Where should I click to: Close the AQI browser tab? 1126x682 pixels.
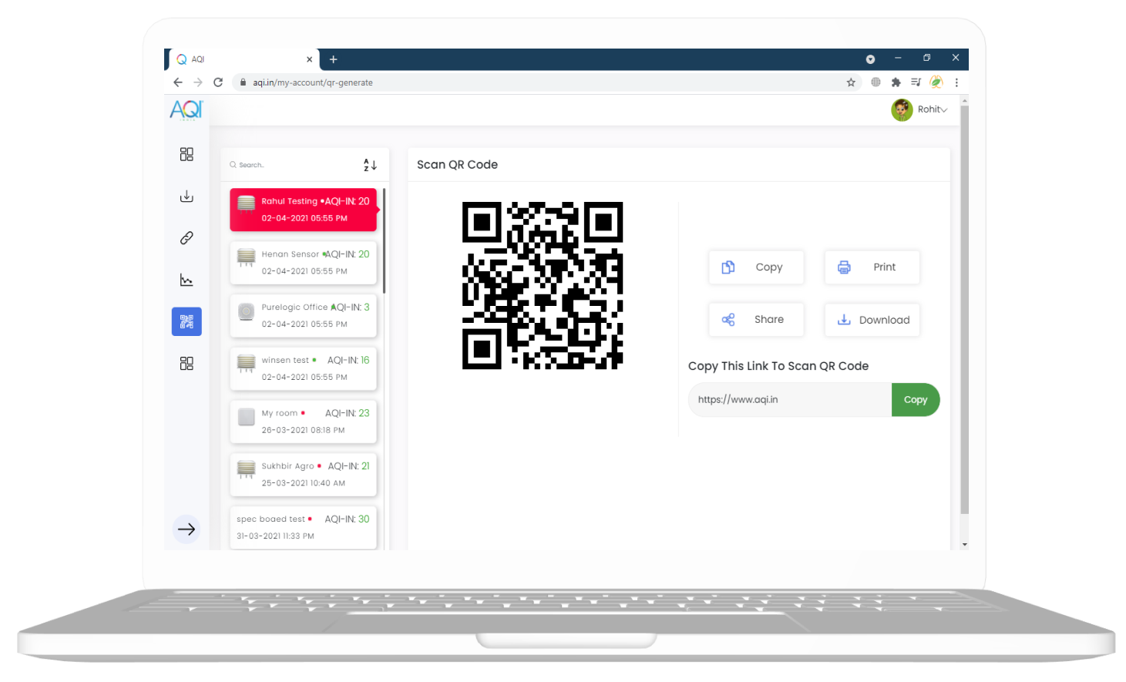(x=309, y=59)
